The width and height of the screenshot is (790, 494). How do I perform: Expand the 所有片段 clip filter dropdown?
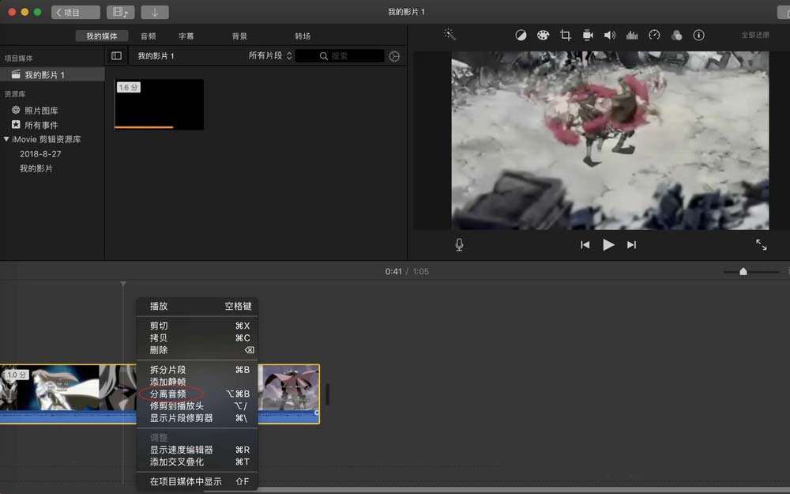pos(267,55)
